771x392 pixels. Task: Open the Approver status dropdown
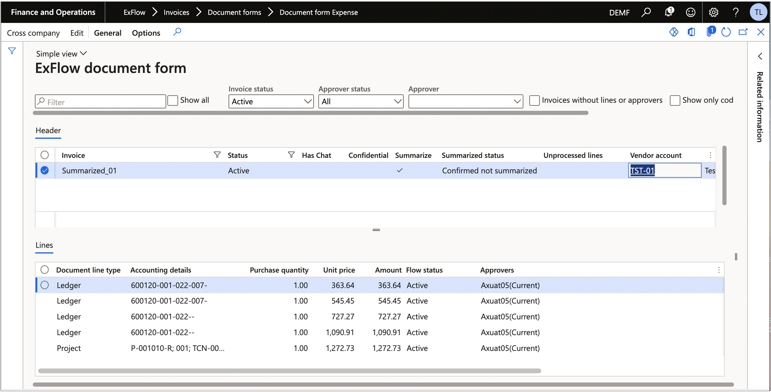click(361, 102)
